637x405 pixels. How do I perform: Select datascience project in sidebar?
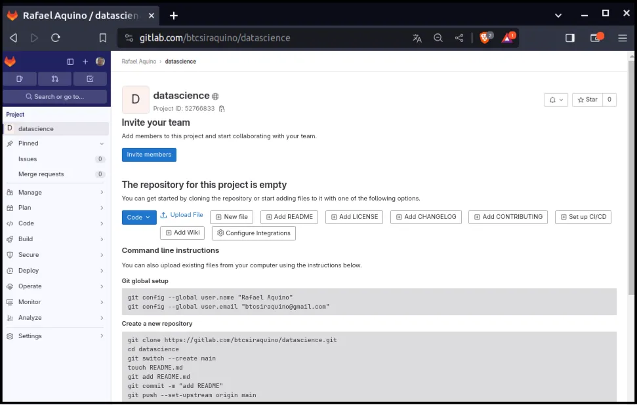point(56,128)
